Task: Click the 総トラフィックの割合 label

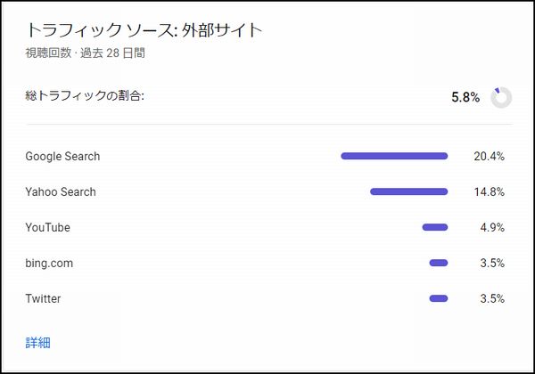Action: coord(85,95)
